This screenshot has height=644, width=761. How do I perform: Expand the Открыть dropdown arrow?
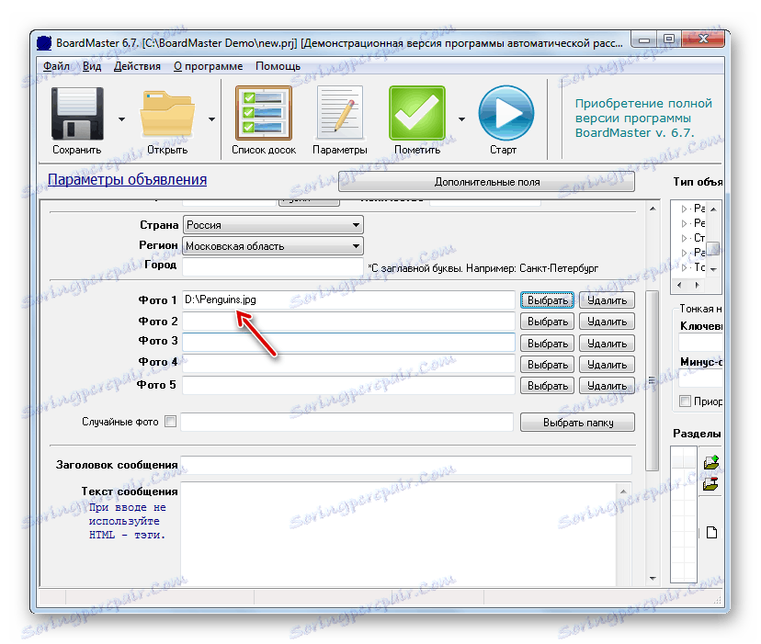click(x=212, y=119)
